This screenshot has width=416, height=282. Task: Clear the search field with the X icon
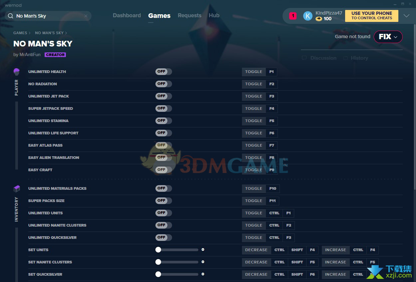tap(86, 16)
